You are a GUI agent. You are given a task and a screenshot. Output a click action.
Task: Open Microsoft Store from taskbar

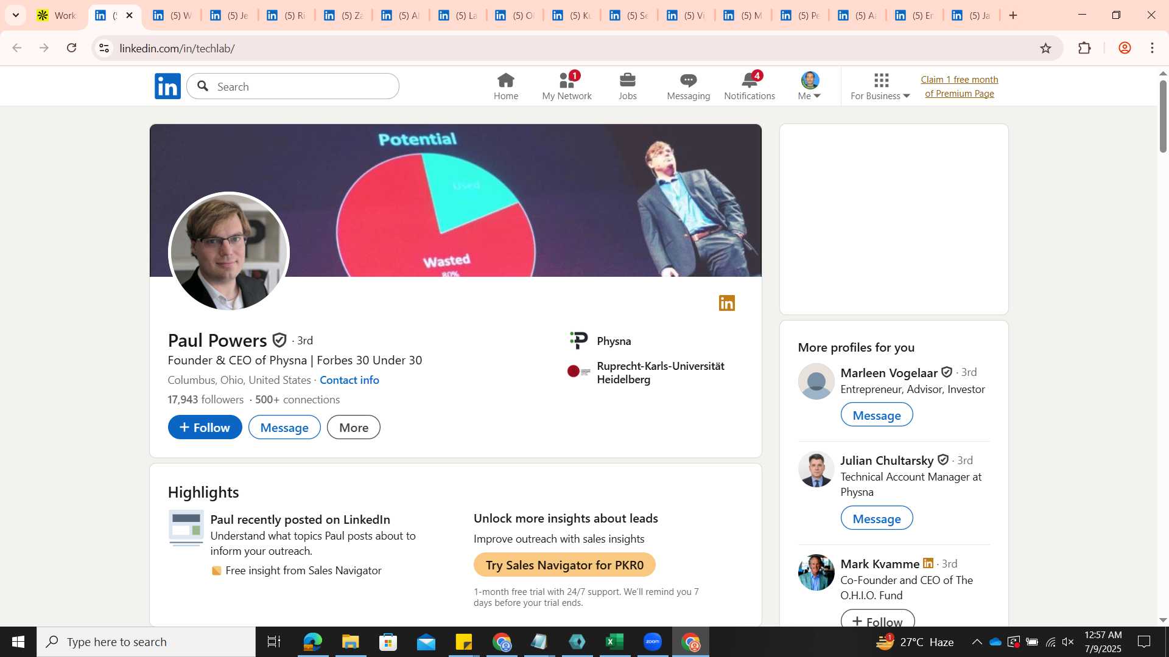pyautogui.click(x=388, y=642)
